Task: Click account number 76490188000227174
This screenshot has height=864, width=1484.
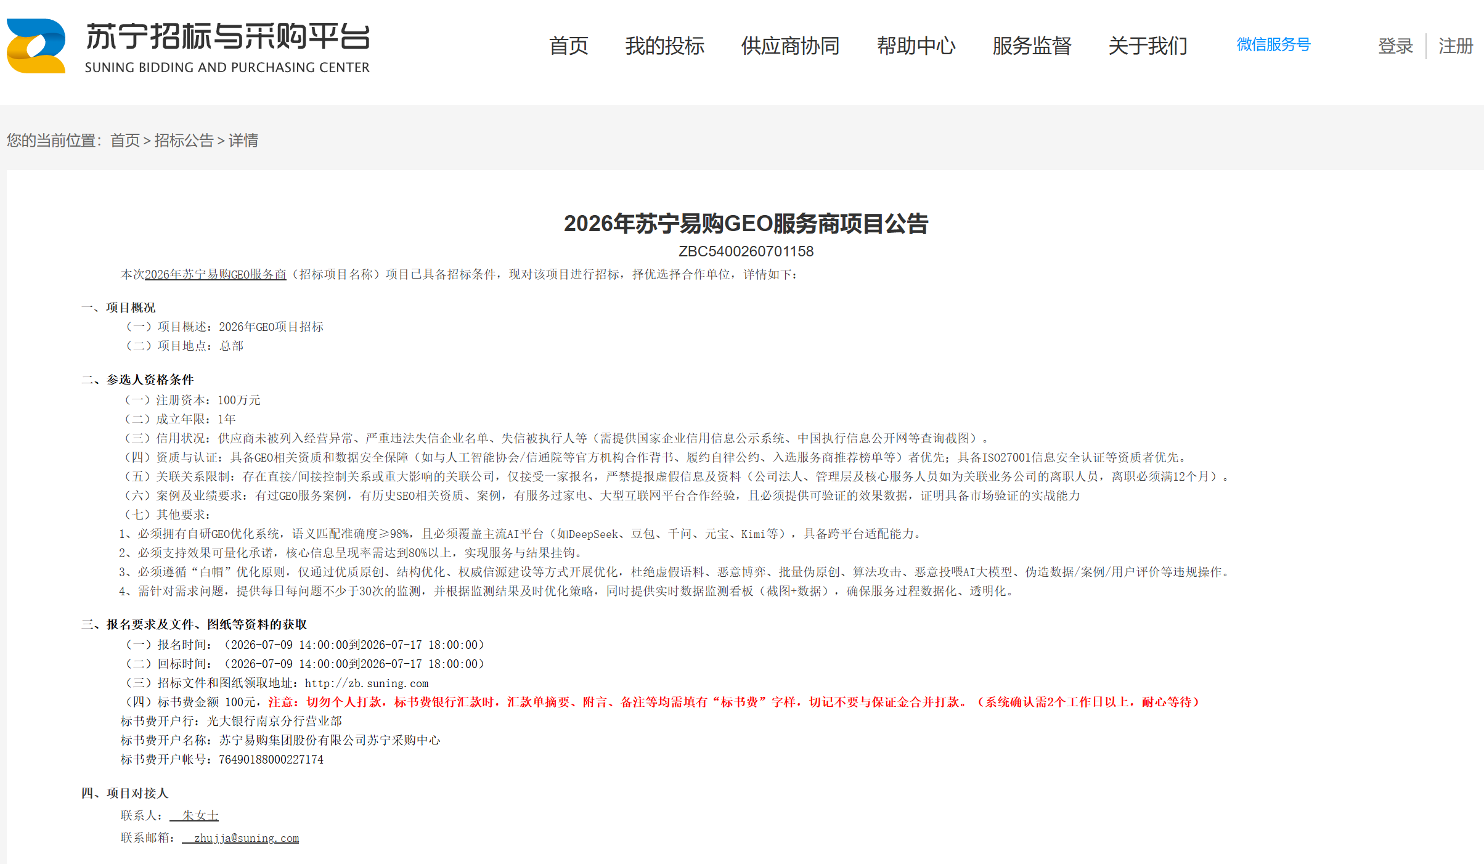Action: [271, 759]
